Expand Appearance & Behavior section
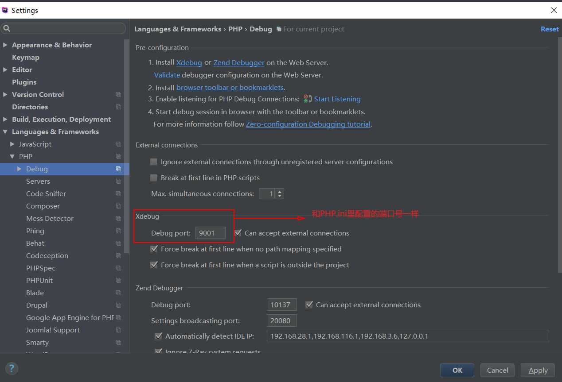 (5, 45)
